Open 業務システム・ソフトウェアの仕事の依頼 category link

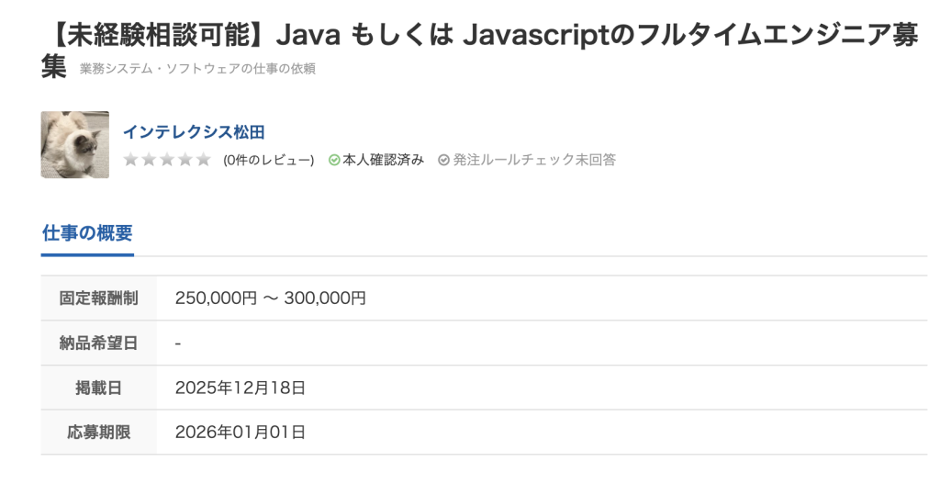tap(197, 69)
